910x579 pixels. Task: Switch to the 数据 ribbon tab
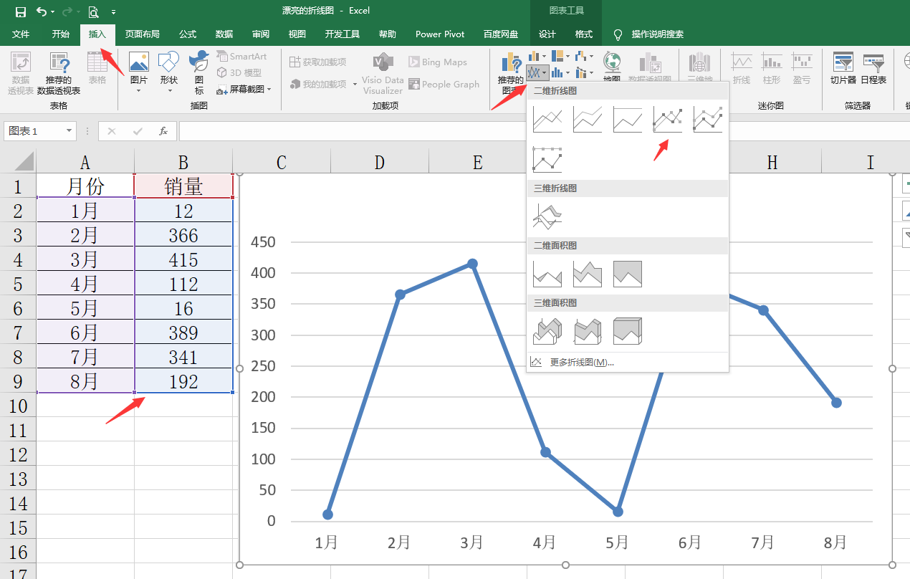point(224,34)
